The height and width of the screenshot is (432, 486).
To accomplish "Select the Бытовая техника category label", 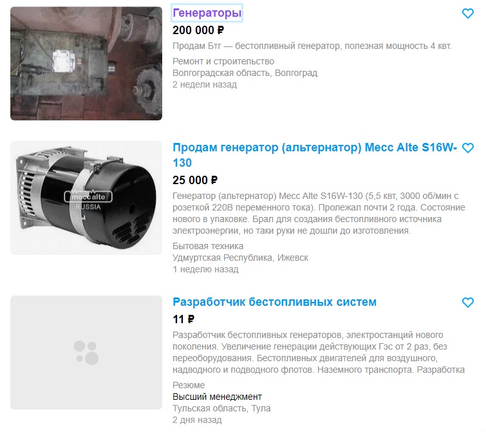I will point(208,246).
